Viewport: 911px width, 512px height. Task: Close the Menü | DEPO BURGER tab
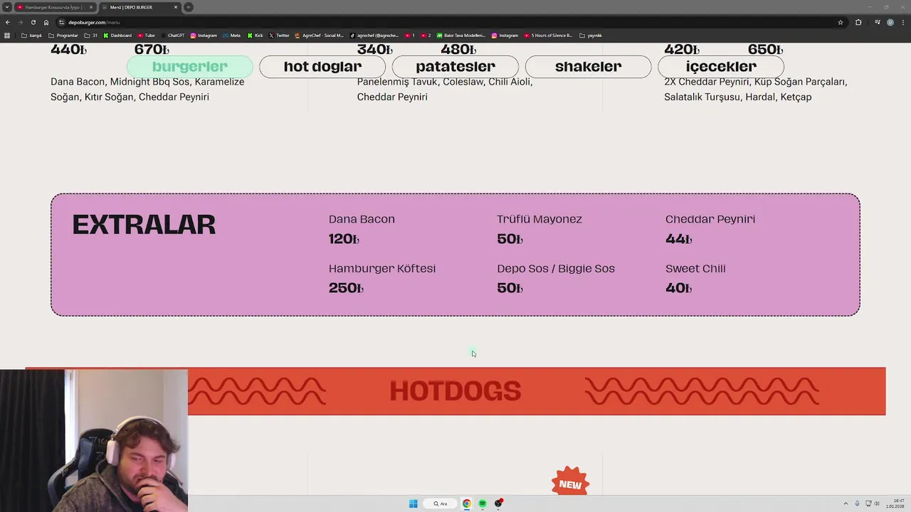click(176, 7)
